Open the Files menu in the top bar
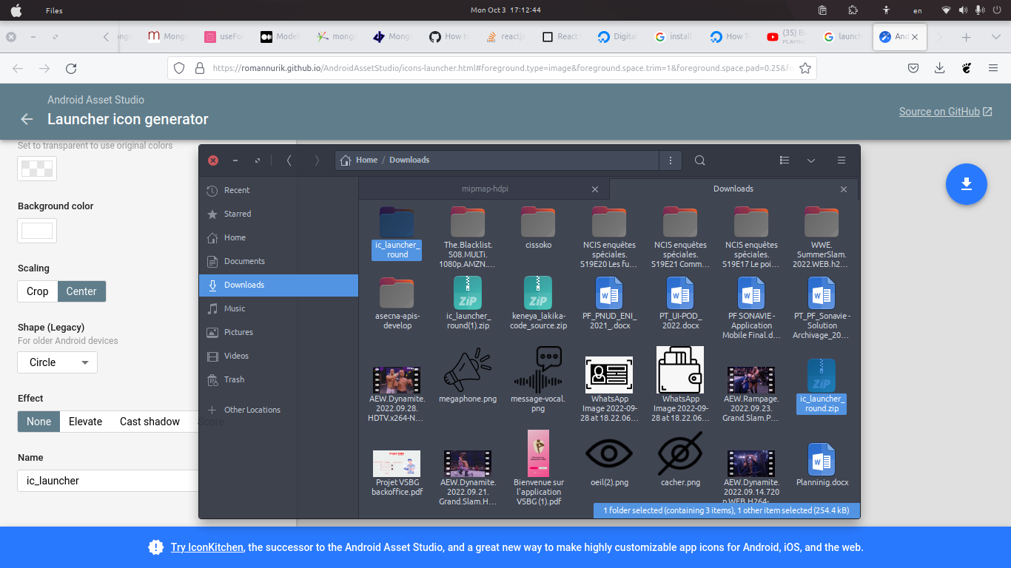 pos(54,10)
